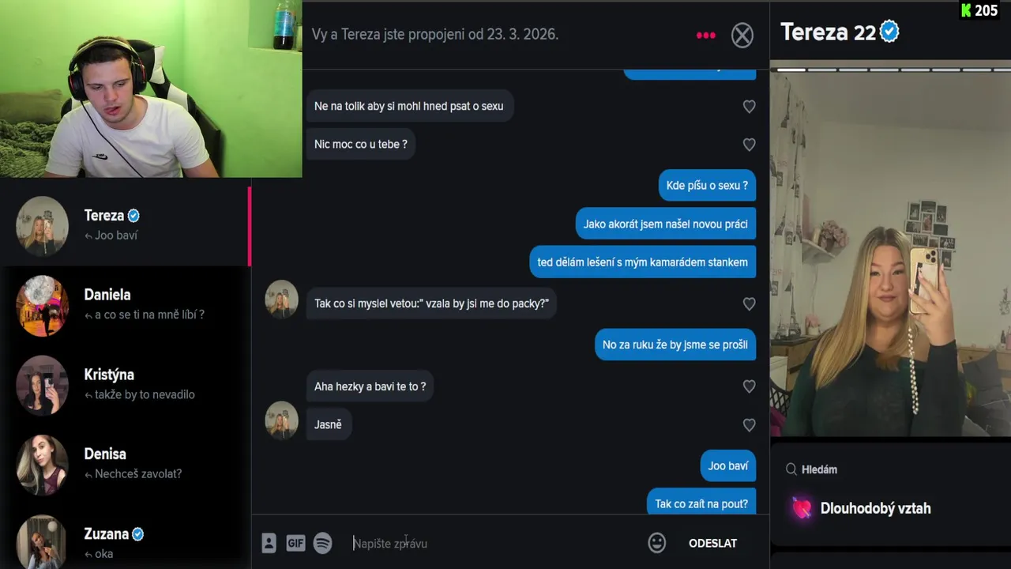
Task: Open the conversation with Kristýna
Action: point(126,385)
